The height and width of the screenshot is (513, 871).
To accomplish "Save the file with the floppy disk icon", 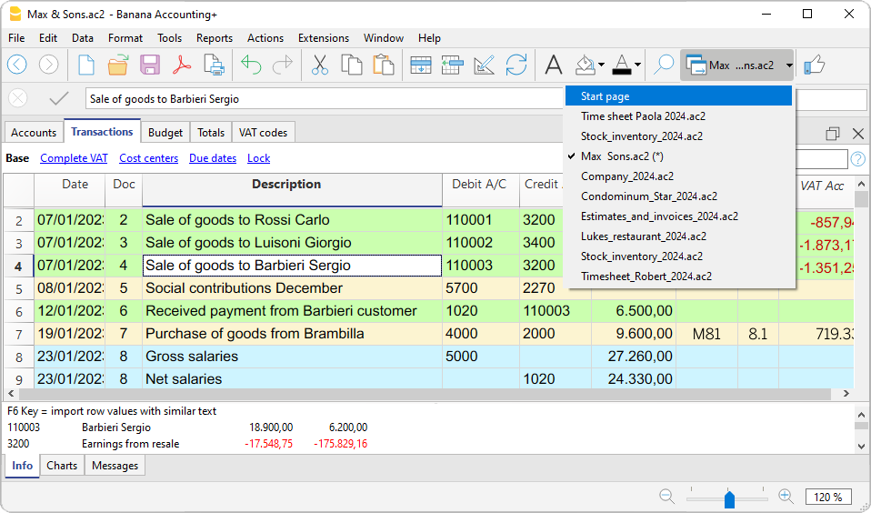I will pyautogui.click(x=150, y=65).
